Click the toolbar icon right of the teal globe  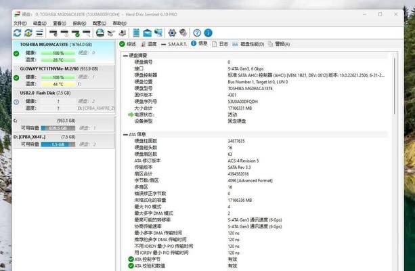pyautogui.click(x=111, y=33)
